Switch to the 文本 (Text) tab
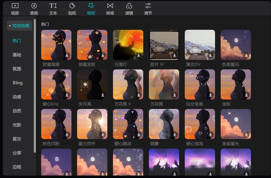 [x=53, y=9]
